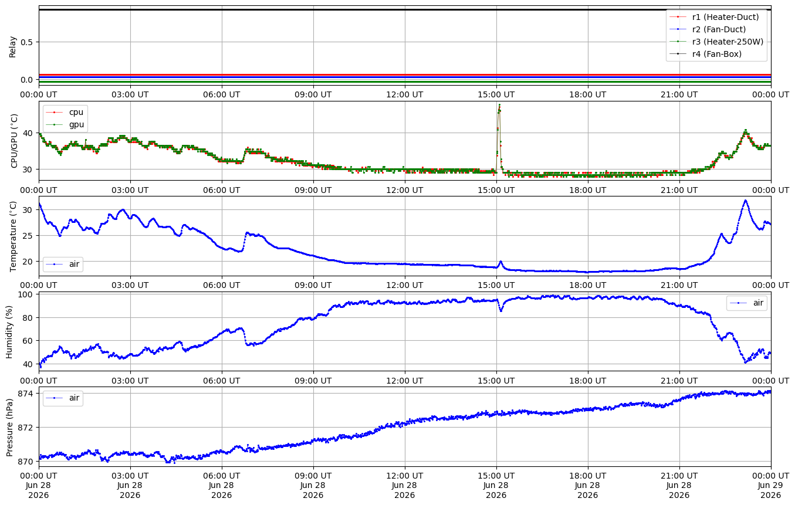Viewport: 795px width, 505px height.
Task: Click the '09:00 UT' tick under the CPU/GPU plot
Action: click(313, 189)
